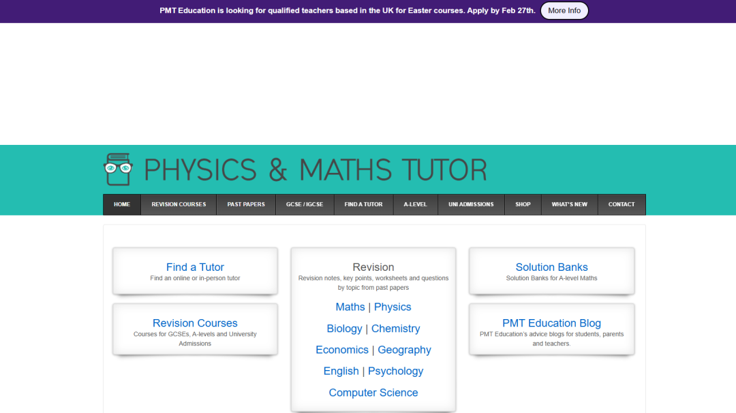Expand the Uni Admissions menu
Viewport: 736px width, 413px height.
(471, 204)
